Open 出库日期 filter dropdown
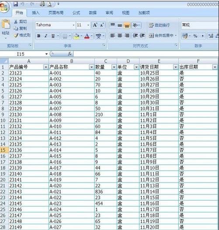 coord(215,67)
